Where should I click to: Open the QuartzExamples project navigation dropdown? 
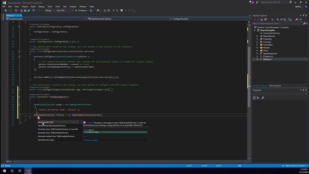[x=46, y=19]
